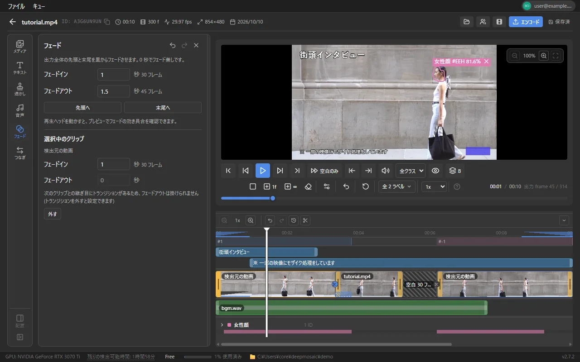
Task: Open the 全クラス class dropdown
Action: (411, 171)
